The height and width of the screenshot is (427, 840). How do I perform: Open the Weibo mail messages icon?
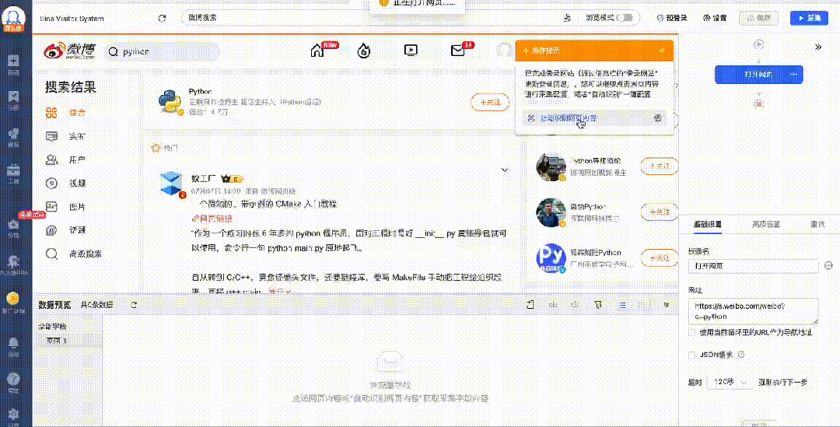457,51
